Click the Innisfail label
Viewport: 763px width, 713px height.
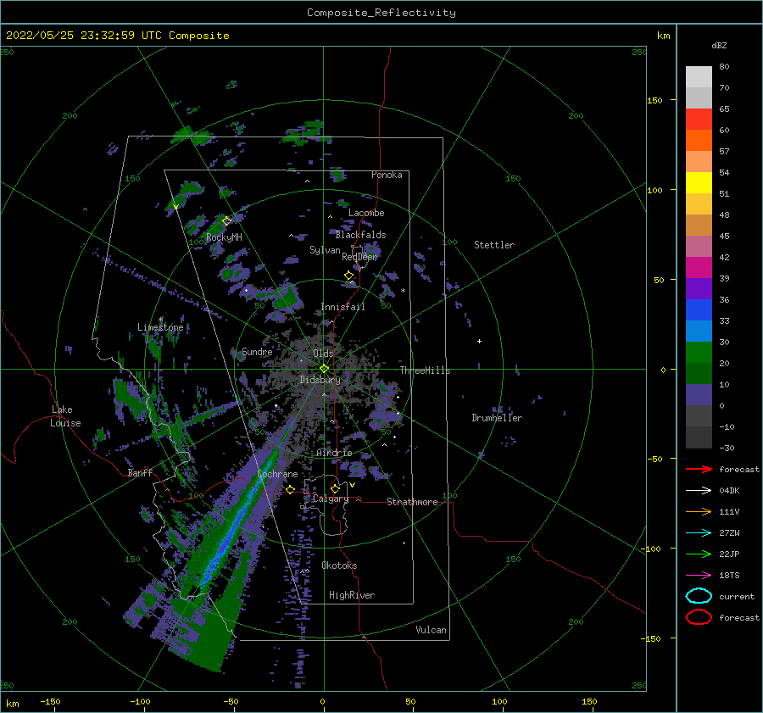pyautogui.click(x=343, y=307)
